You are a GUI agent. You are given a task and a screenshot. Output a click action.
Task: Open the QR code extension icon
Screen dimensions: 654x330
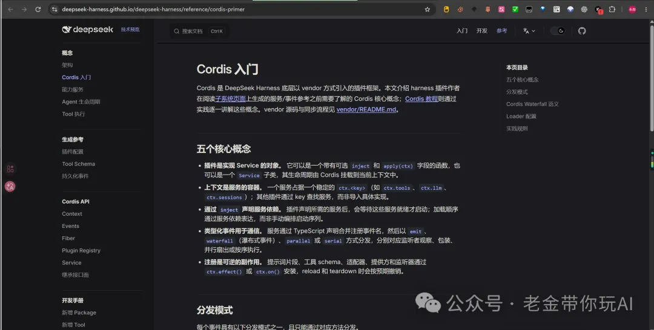(557, 9)
